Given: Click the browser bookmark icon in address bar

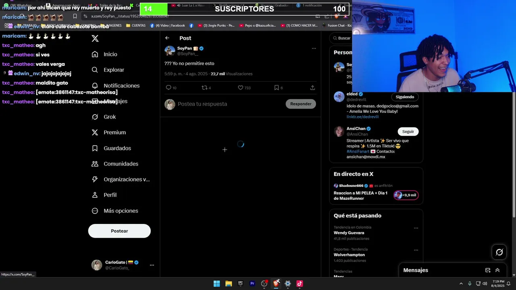Looking at the screenshot, I should [x=75, y=16].
